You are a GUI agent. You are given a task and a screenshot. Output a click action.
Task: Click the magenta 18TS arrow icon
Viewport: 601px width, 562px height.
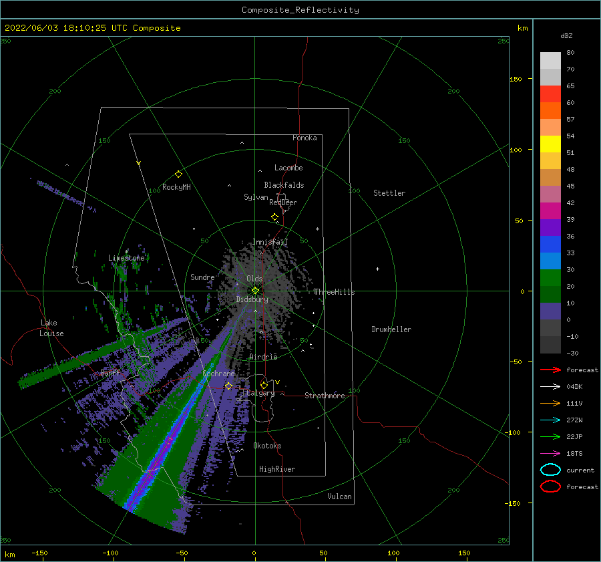pos(550,454)
